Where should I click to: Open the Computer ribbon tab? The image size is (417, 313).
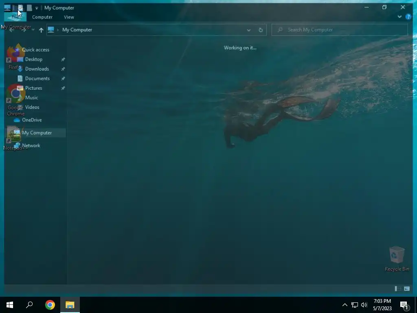(x=42, y=17)
